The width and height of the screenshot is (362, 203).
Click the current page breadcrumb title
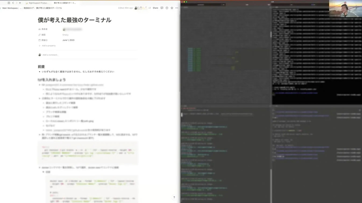click(49, 8)
